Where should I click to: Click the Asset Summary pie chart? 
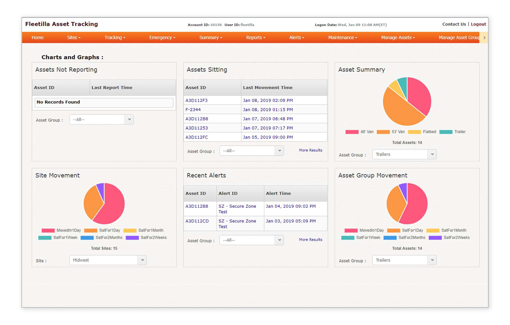point(407,102)
